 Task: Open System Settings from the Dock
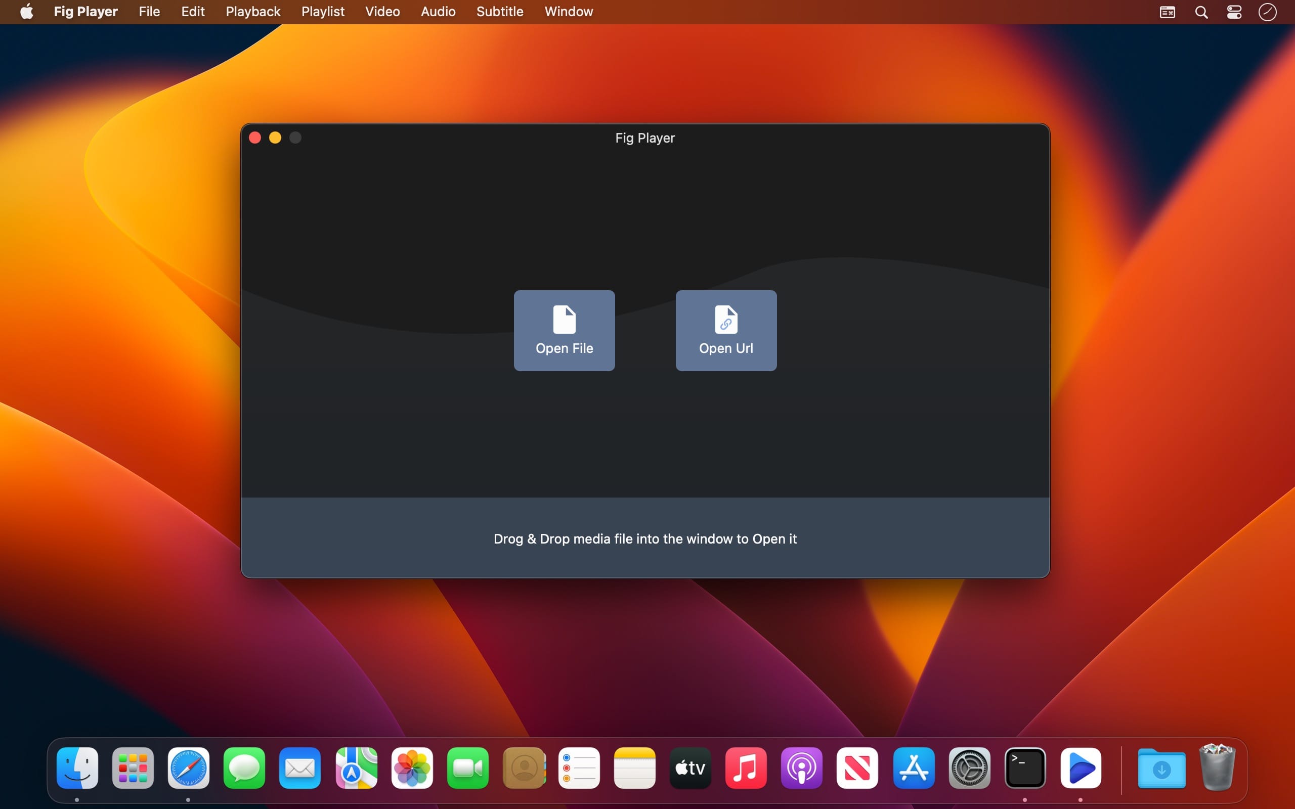pos(970,768)
